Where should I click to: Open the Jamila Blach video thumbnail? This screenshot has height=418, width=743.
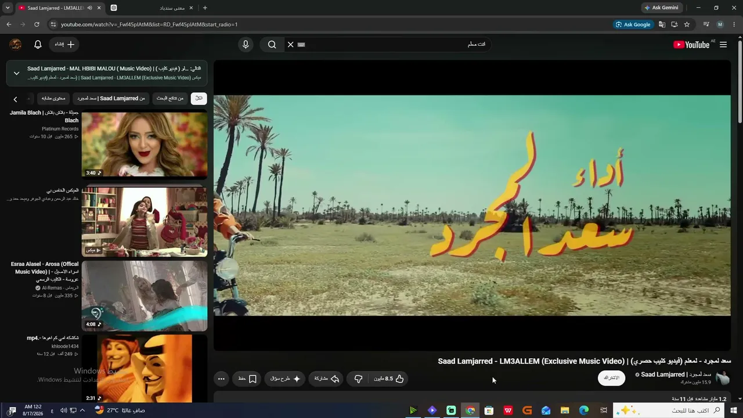[145, 145]
